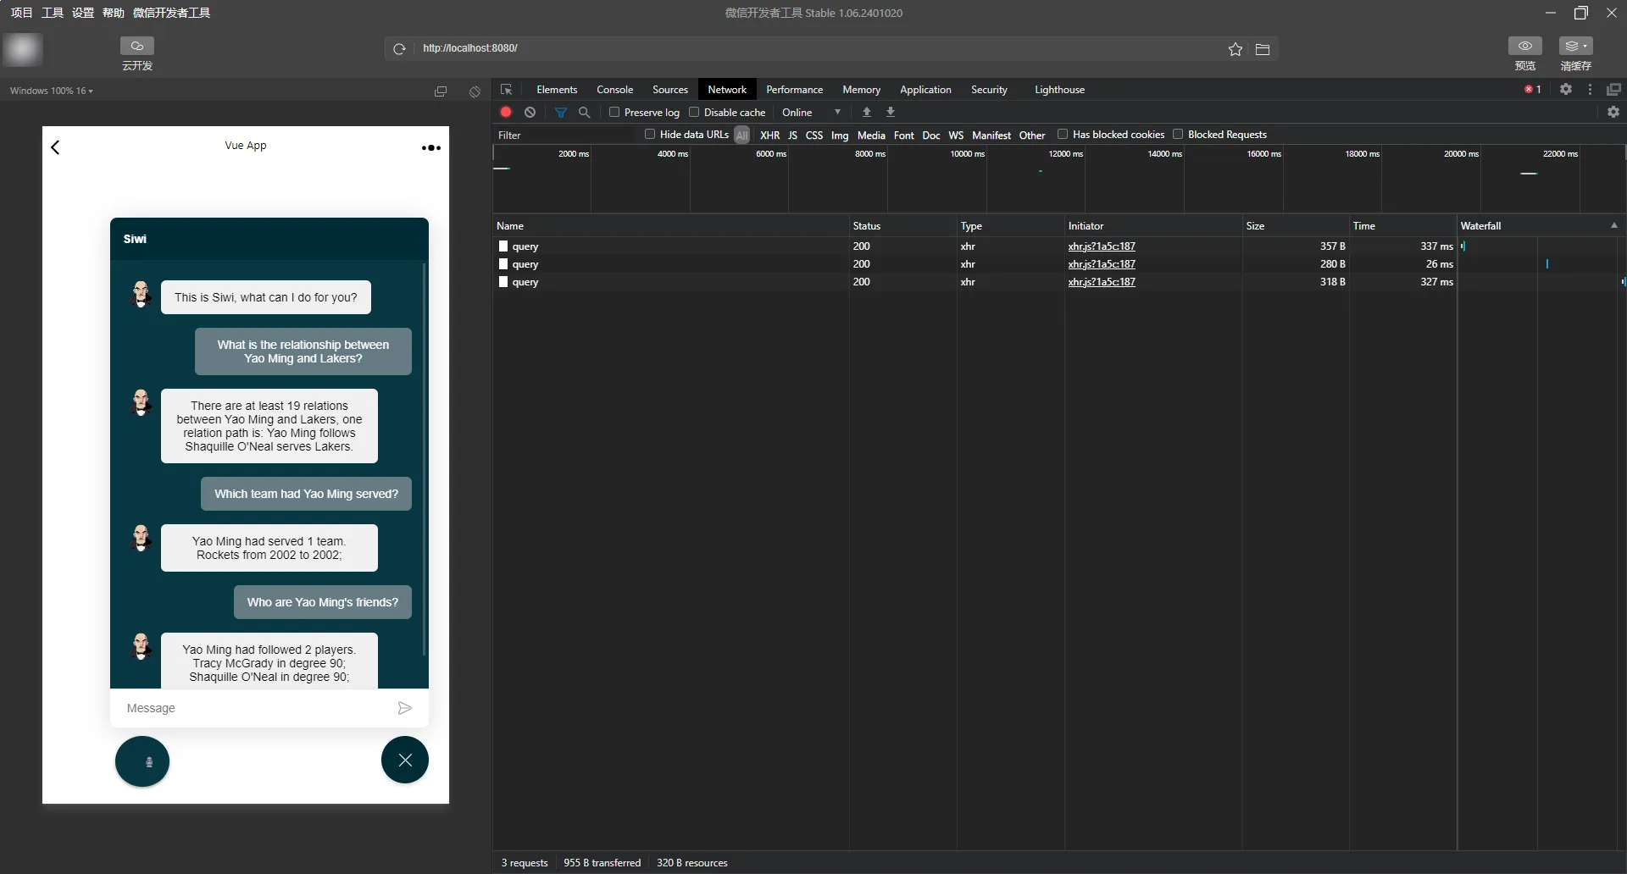Open the cloud development (云开发) icon
The image size is (1627, 874).
137,46
